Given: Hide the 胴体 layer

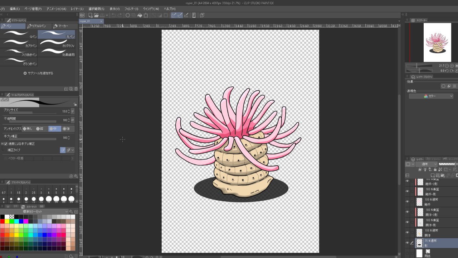Looking at the screenshot, I should pyautogui.click(x=407, y=233).
